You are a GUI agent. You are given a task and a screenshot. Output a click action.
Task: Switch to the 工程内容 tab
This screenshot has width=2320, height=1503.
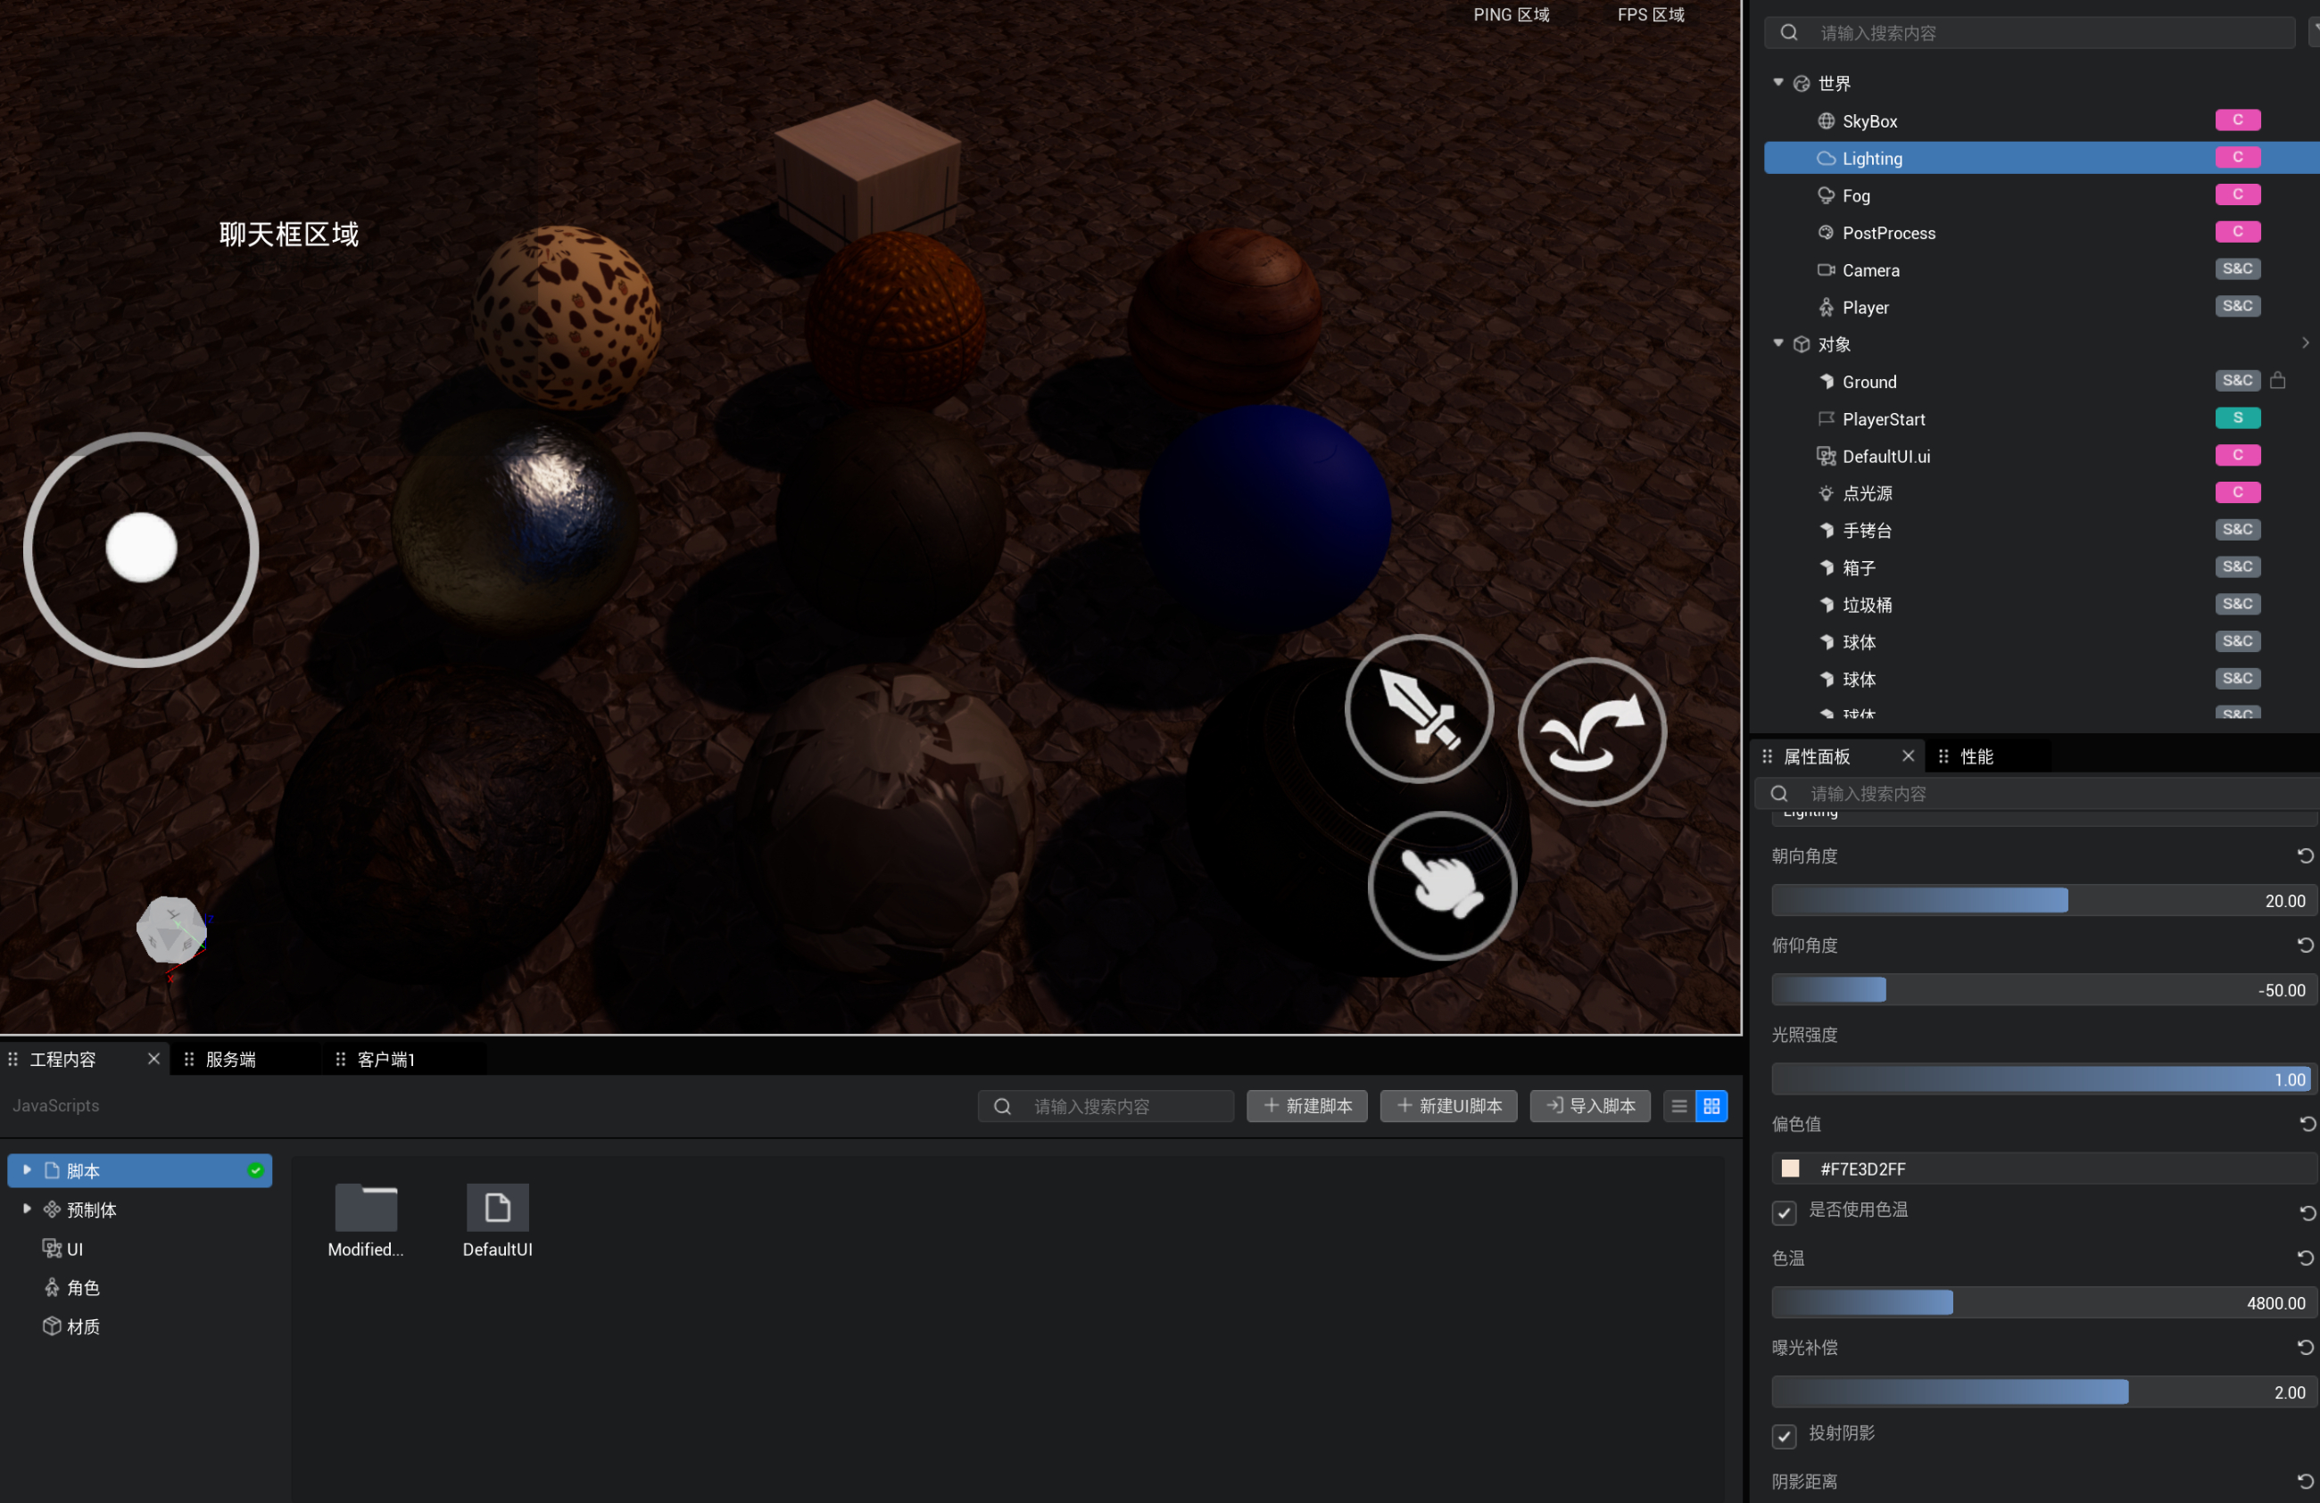[62, 1060]
